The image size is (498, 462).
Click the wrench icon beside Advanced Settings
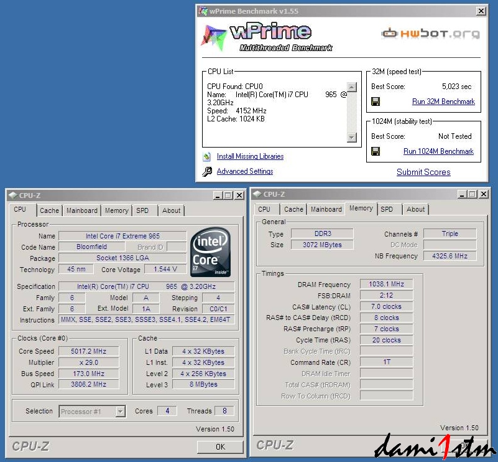[x=207, y=171]
